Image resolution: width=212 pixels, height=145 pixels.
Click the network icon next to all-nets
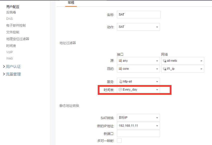pos(164,61)
